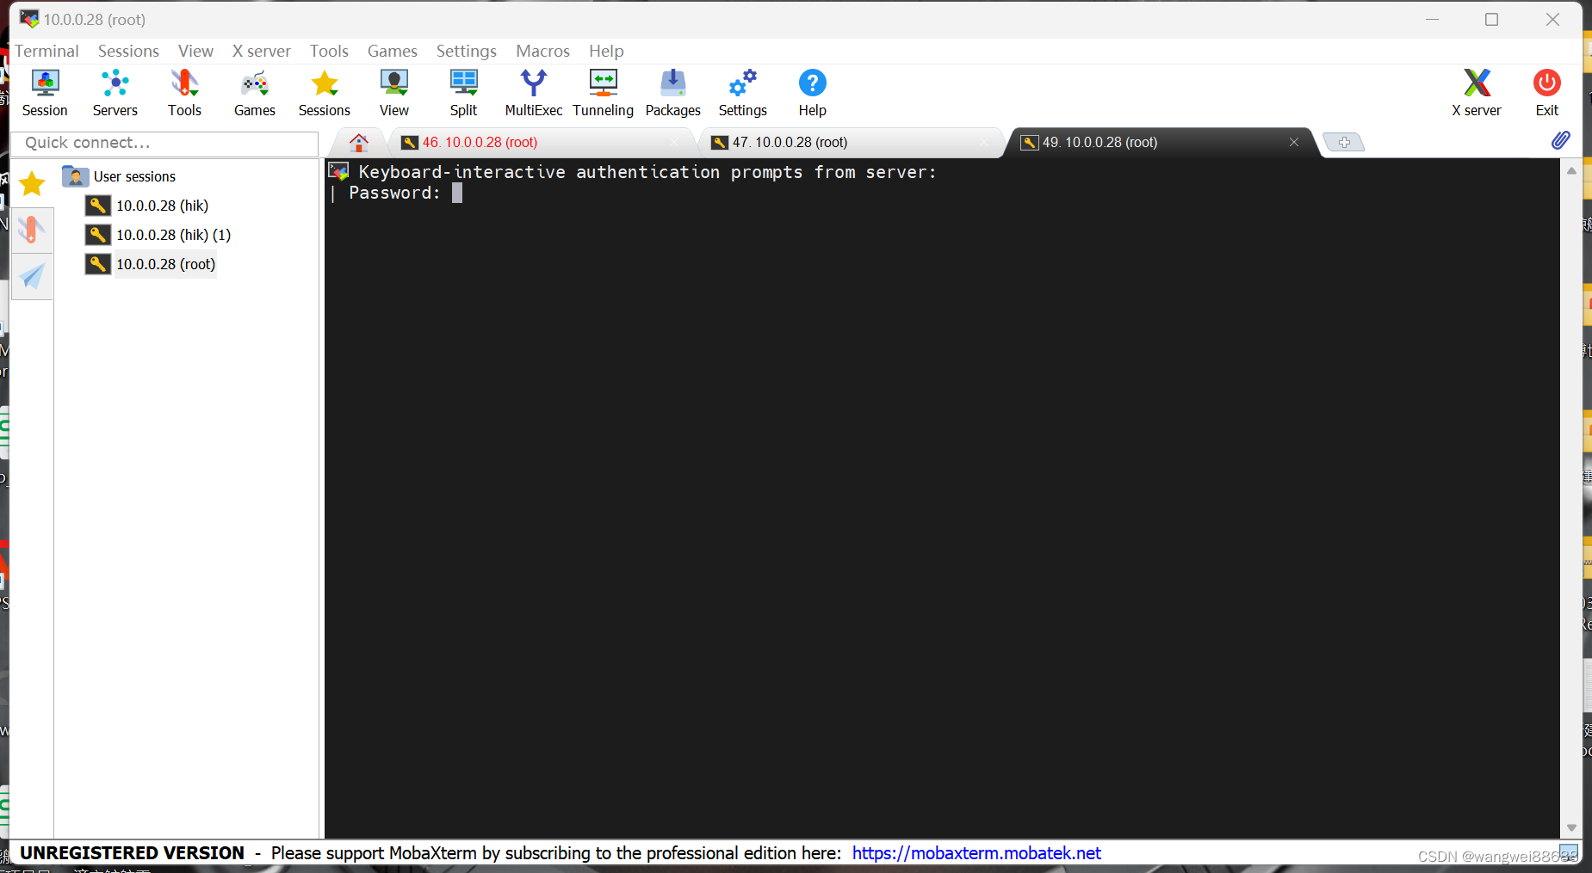Open the Settings gears toolbar icon
The width and height of the screenshot is (1592, 873).
(x=743, y=93)
